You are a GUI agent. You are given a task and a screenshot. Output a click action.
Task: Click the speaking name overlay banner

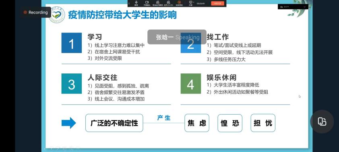coord(177,37)
